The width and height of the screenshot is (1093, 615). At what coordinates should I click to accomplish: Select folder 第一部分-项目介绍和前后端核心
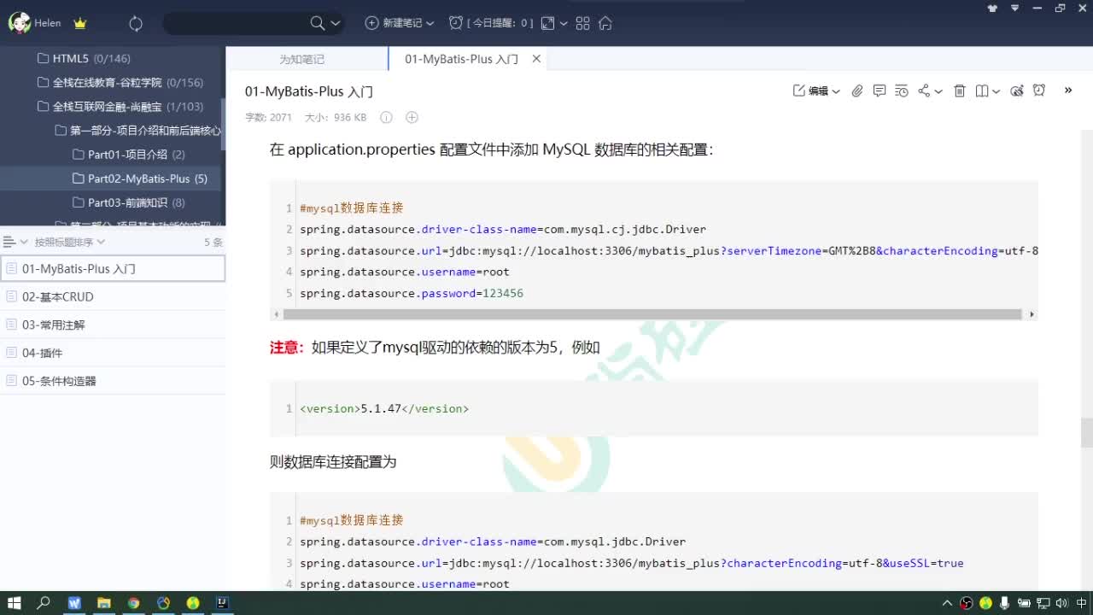(x=138, y=131)
